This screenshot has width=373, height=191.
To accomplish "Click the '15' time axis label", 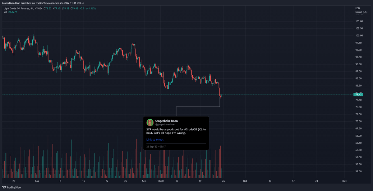I will (84, 181).
